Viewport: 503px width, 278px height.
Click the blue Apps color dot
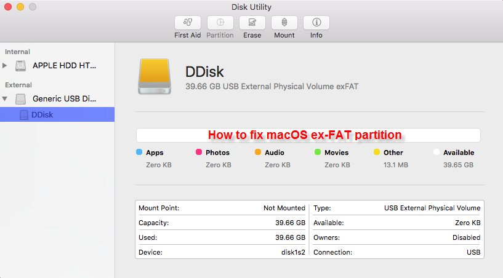tap(139, 152)
